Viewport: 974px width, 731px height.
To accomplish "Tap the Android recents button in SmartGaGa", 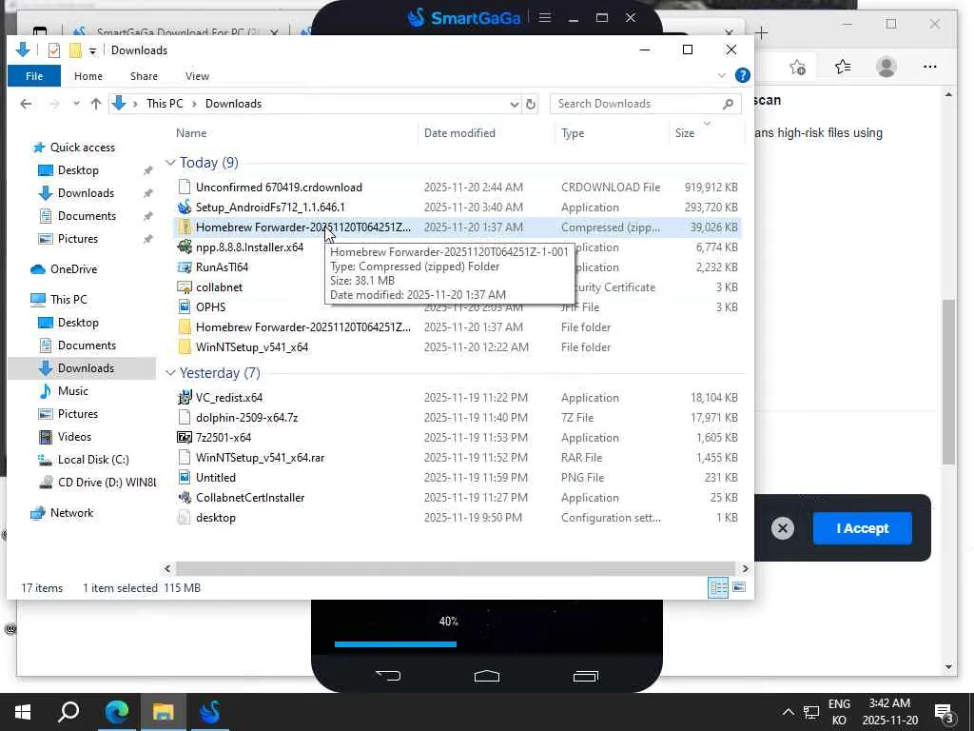I will tap(585, 676).
